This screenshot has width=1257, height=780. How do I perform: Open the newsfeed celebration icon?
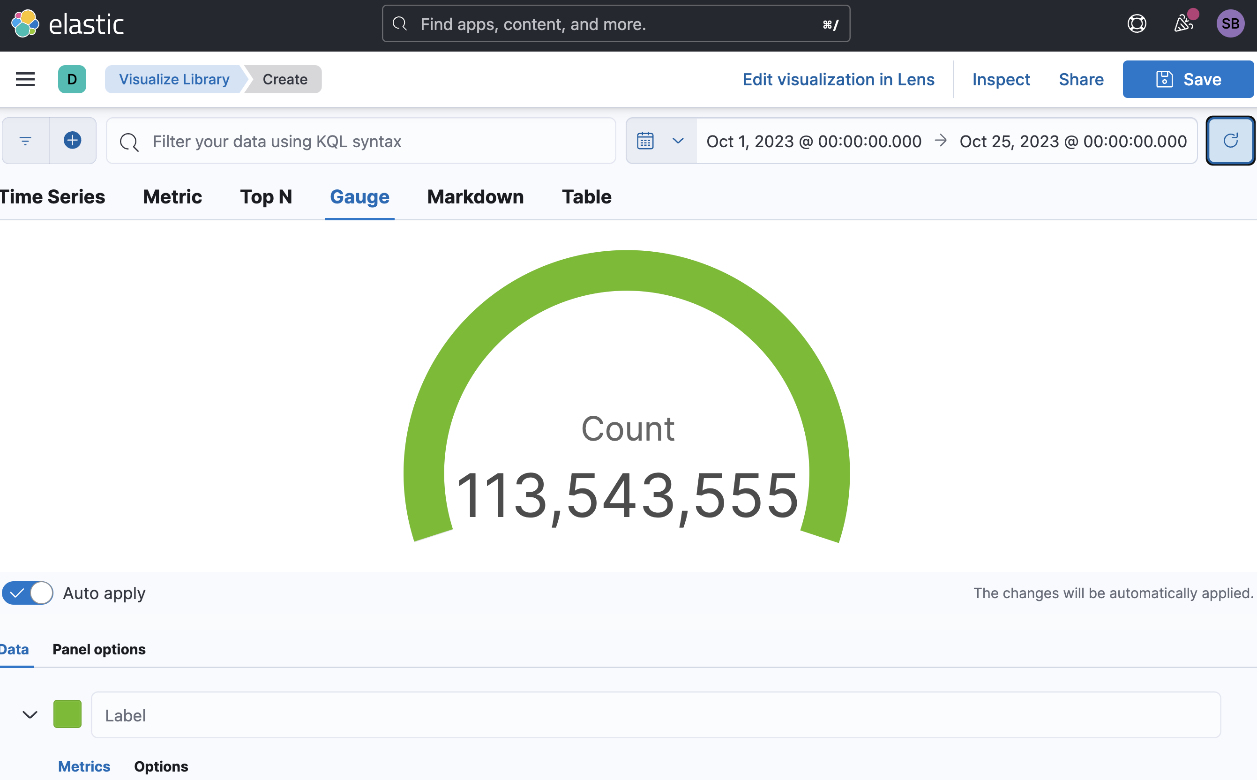click(x=1183, y=24)
